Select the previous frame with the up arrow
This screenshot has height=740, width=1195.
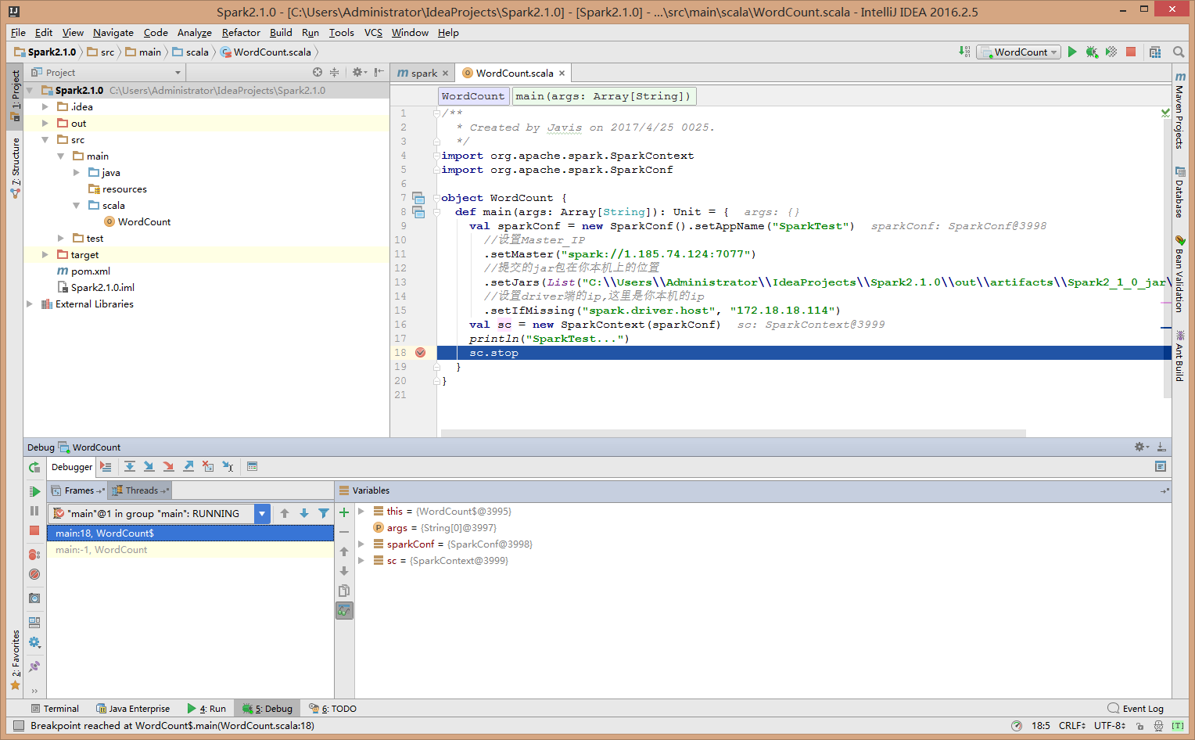[x=285, y=513]
